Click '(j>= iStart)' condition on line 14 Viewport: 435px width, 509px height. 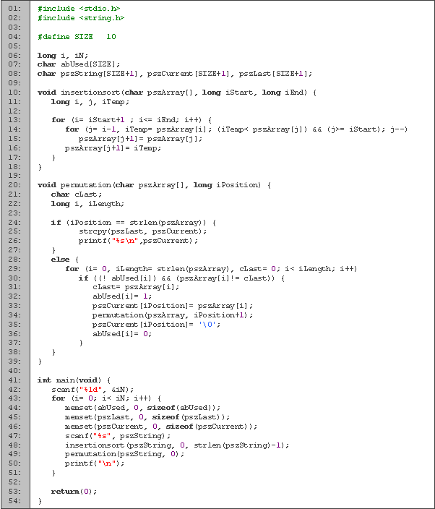[356, 129]
